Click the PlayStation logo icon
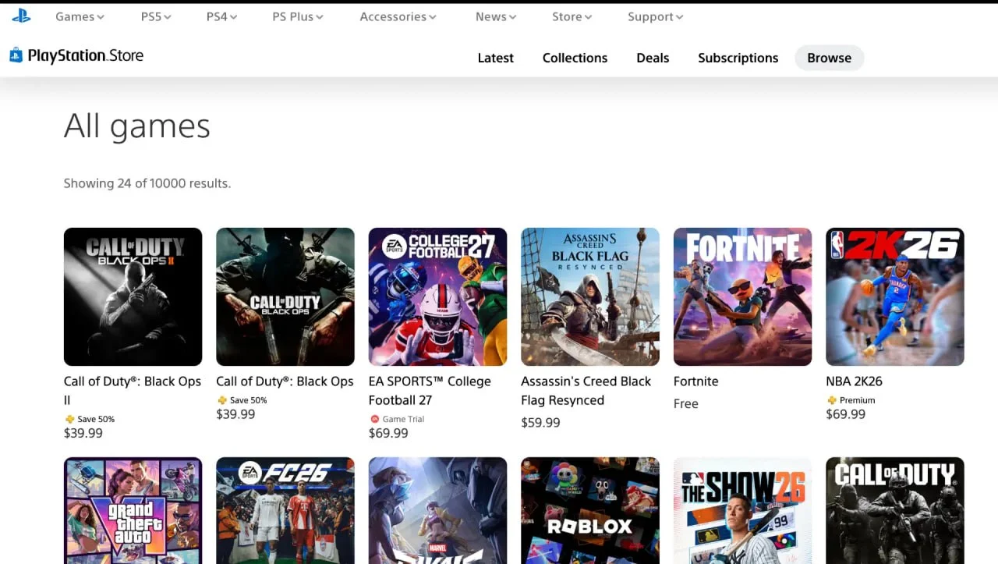Image resolution: width=998 pixels, height=564 pixels. click(21, 16)
